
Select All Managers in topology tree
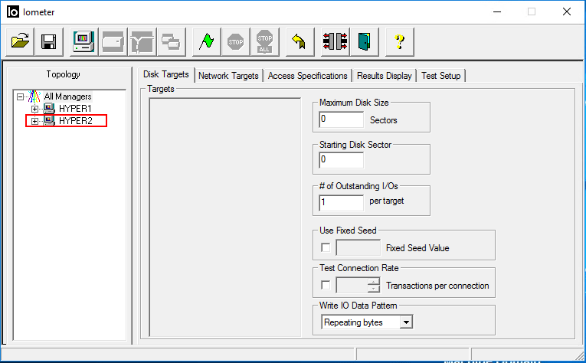(x=67, y=96)
